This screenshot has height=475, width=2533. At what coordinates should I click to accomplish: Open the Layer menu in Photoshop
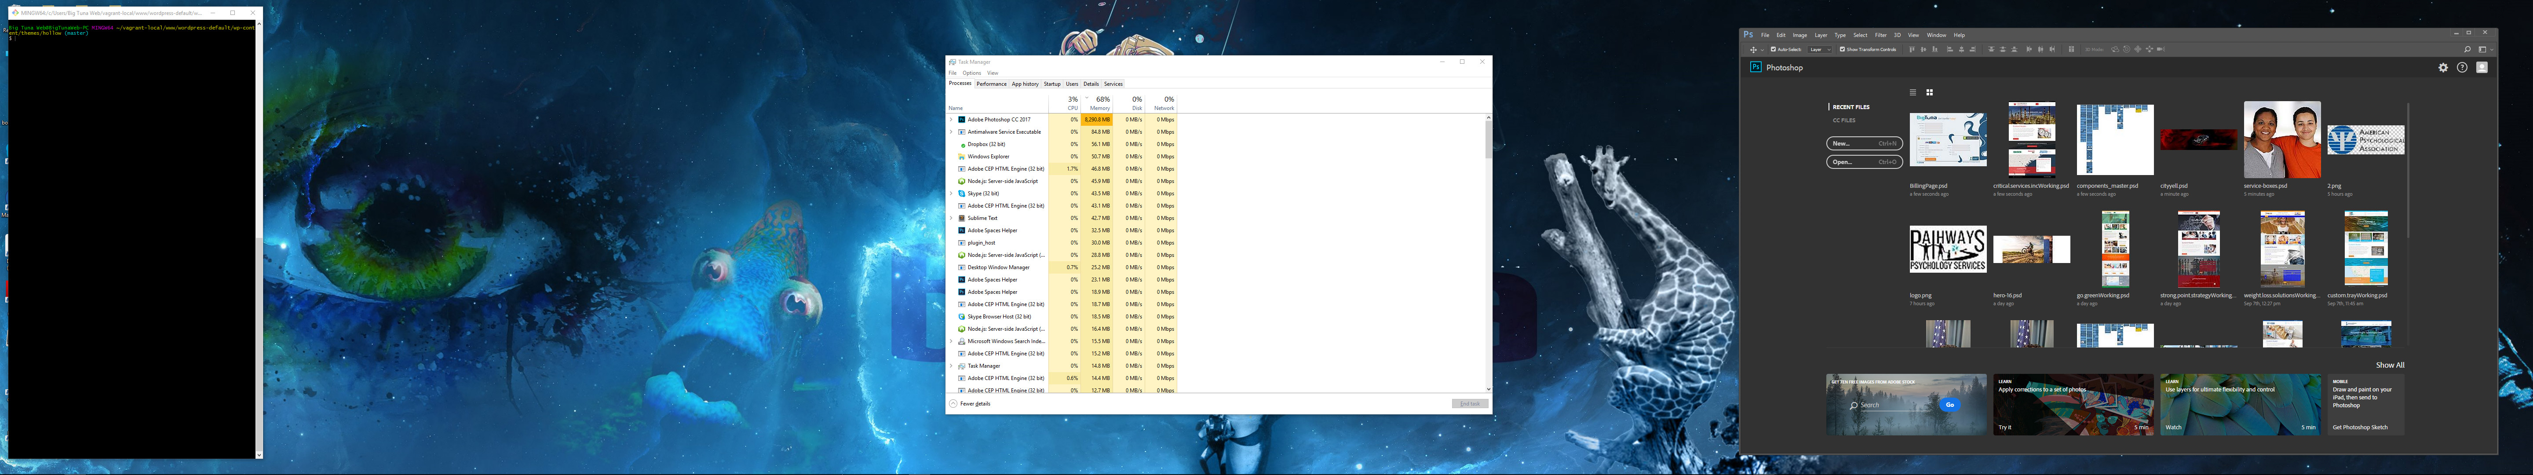pyautogui.click(x=1821, y=35)
